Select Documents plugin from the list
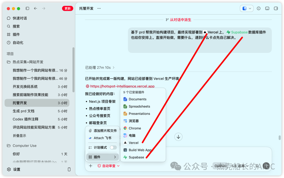This screenshot has width=284, height=178. (x=143, y=99)
